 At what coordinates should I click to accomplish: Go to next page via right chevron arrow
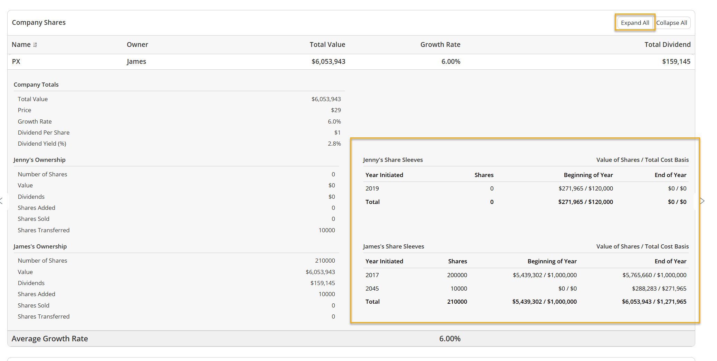702,201
